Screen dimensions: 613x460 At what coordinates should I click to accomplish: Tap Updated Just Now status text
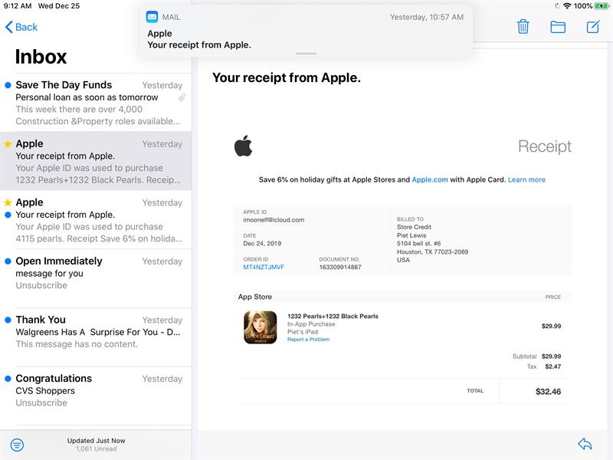tap(97, 440)
